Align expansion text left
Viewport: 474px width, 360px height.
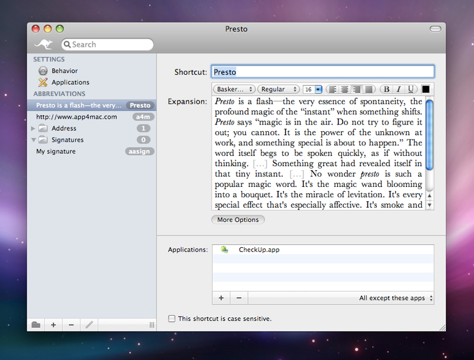click(332, 89)
